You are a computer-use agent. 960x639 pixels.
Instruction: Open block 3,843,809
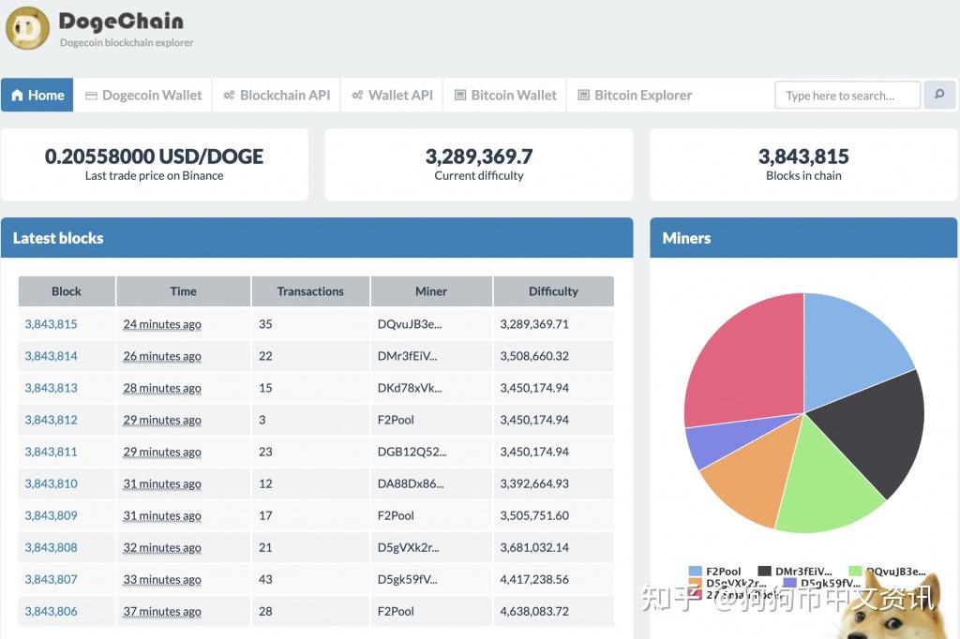point(51,514)
